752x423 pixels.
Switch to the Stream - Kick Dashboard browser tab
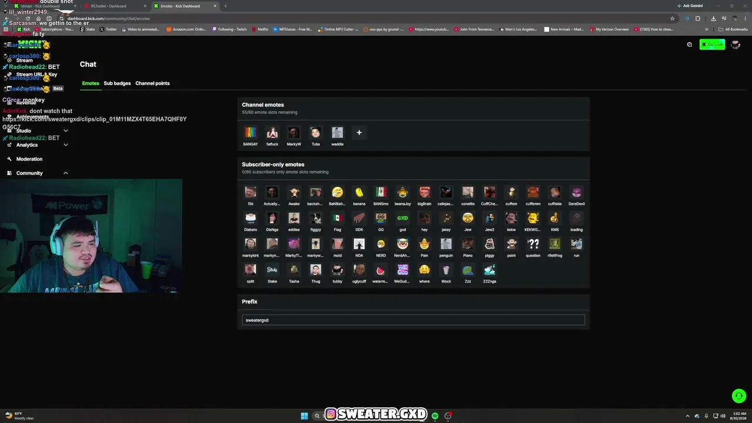(x=46, y=6)
